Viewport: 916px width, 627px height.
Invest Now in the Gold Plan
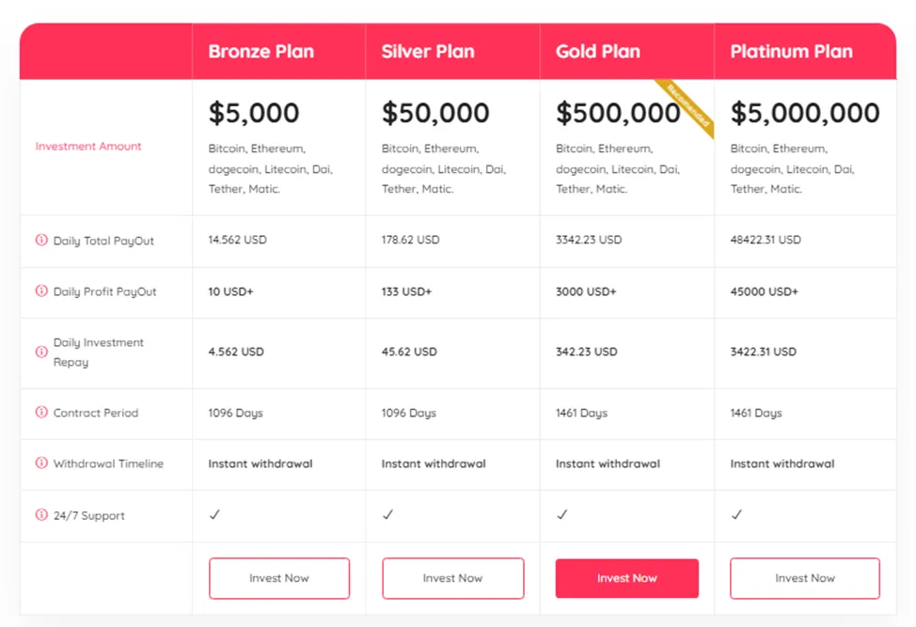click(627, 578)
